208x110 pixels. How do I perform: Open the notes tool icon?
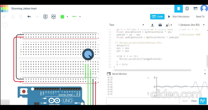click(45, 17)
